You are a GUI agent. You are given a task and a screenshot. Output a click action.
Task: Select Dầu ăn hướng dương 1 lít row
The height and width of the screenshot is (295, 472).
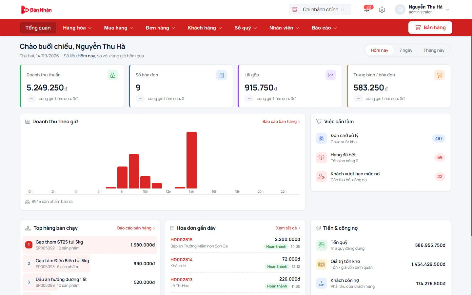pyautogui.click(x=90, y=282)
